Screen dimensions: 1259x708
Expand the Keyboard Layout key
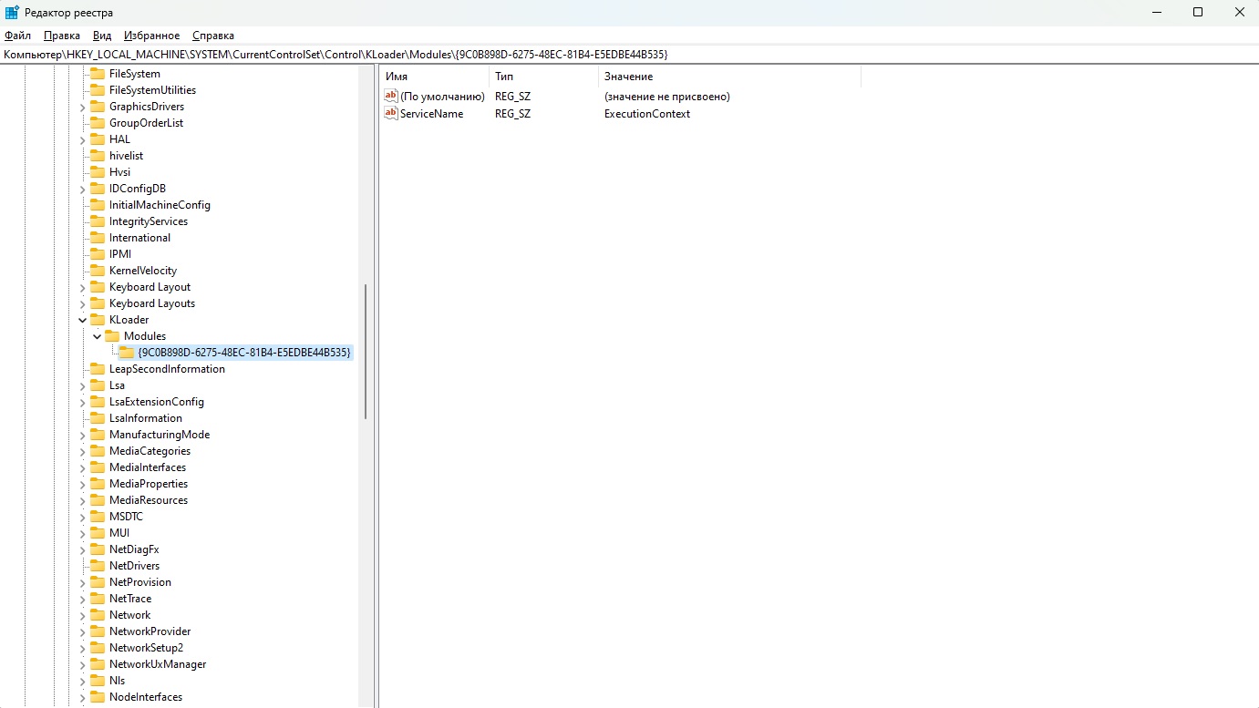pos(83,287)
